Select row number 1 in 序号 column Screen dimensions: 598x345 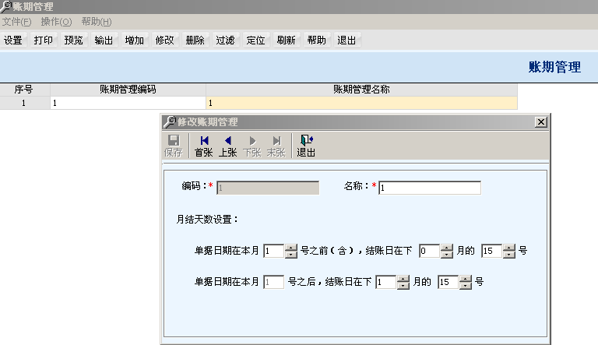(25, 103)
